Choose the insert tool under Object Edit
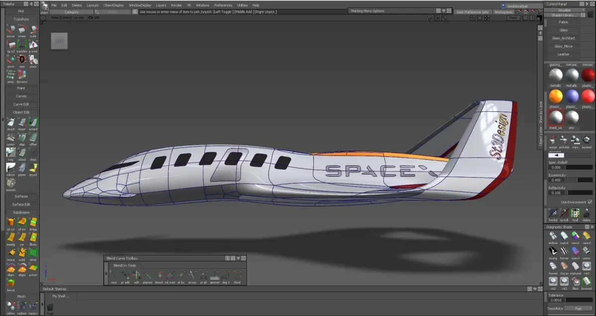The width and height of the screenshot is (596, 316). click(22, 123)
